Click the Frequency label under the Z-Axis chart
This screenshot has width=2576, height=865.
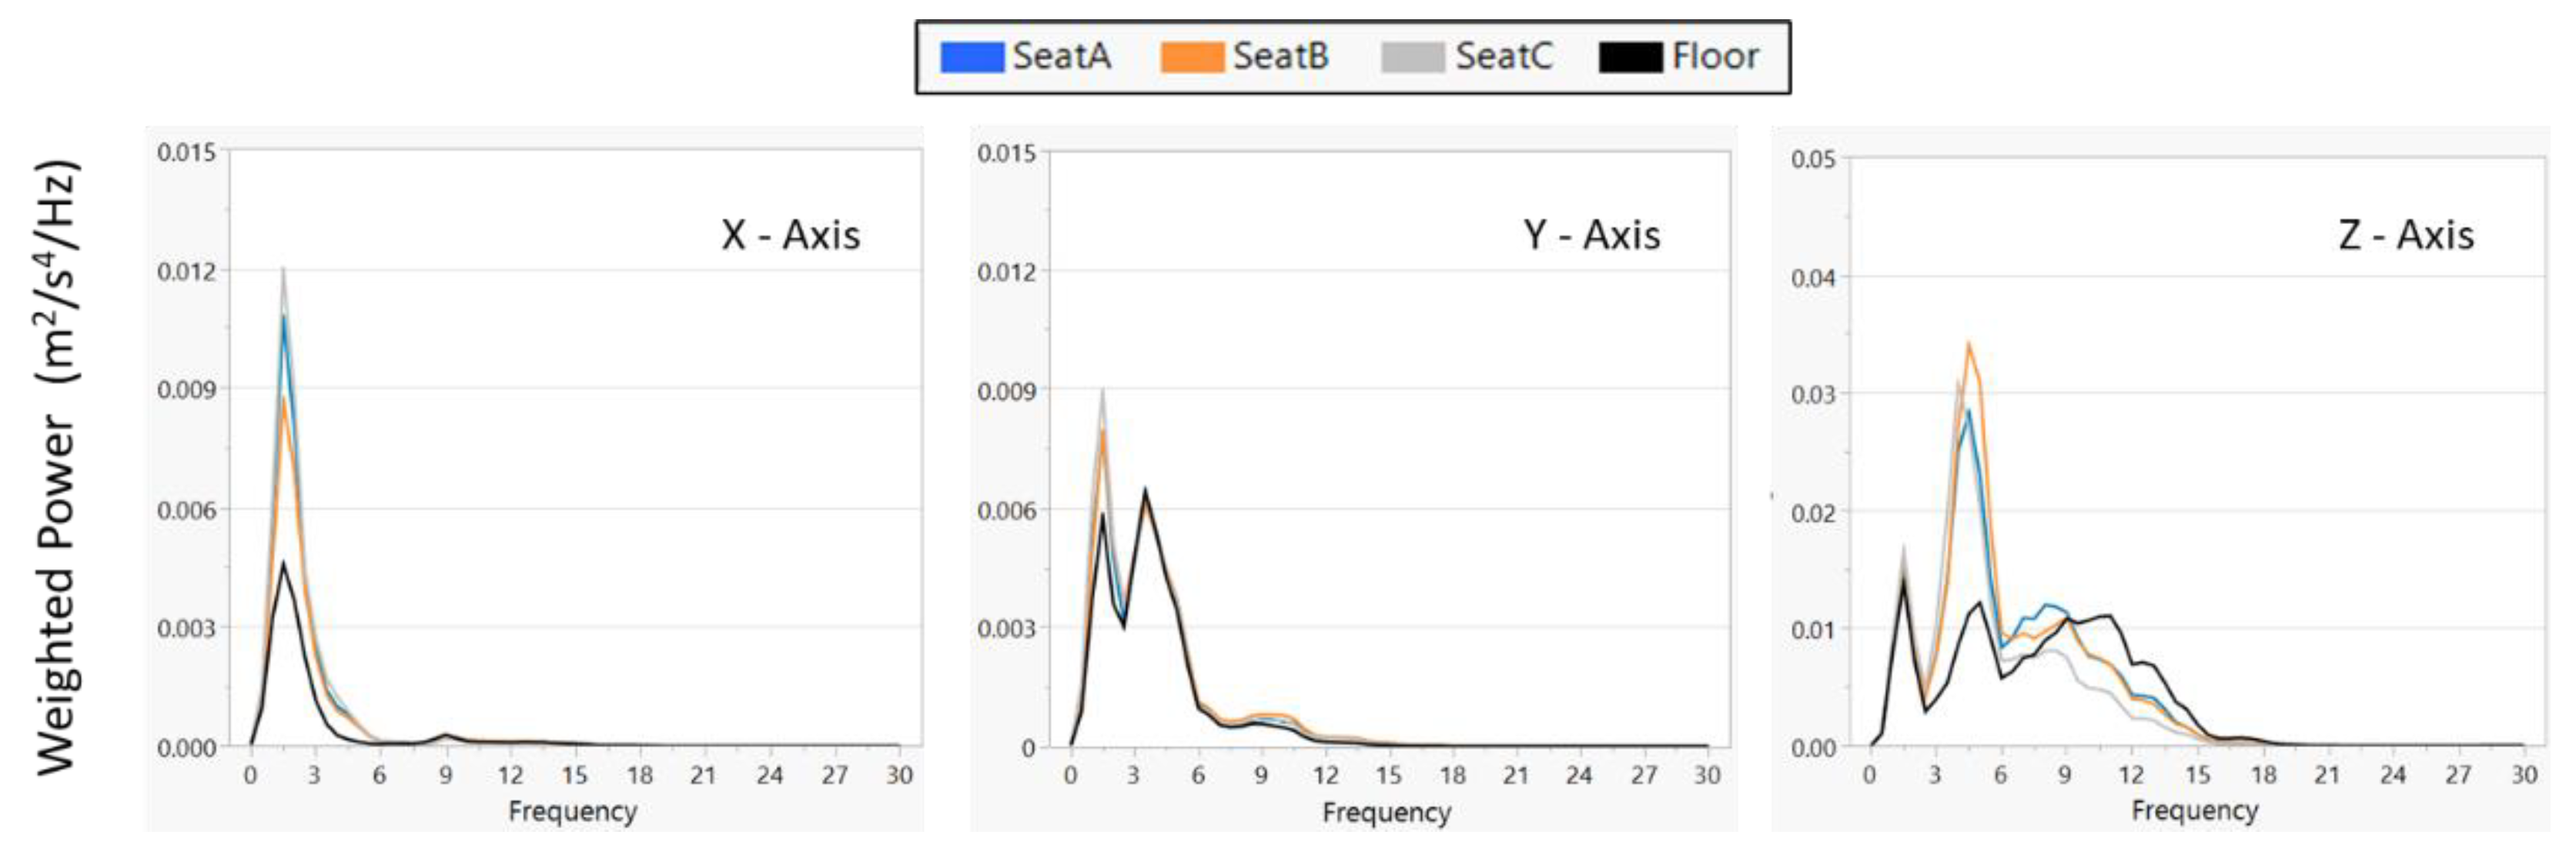[x=2194, y=810]
